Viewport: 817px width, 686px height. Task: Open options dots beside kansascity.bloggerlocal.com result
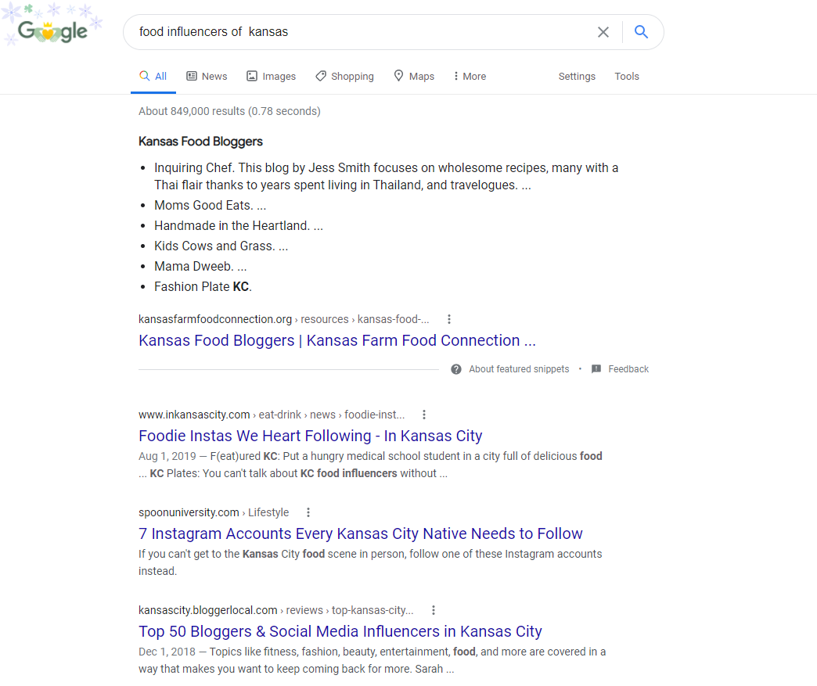[434, 610]
